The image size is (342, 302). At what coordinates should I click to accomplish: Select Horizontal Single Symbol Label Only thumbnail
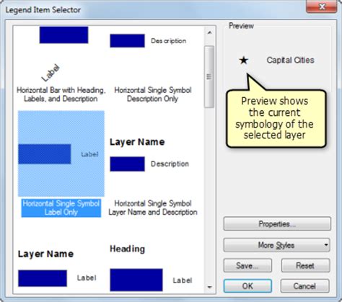coord(61,154)
